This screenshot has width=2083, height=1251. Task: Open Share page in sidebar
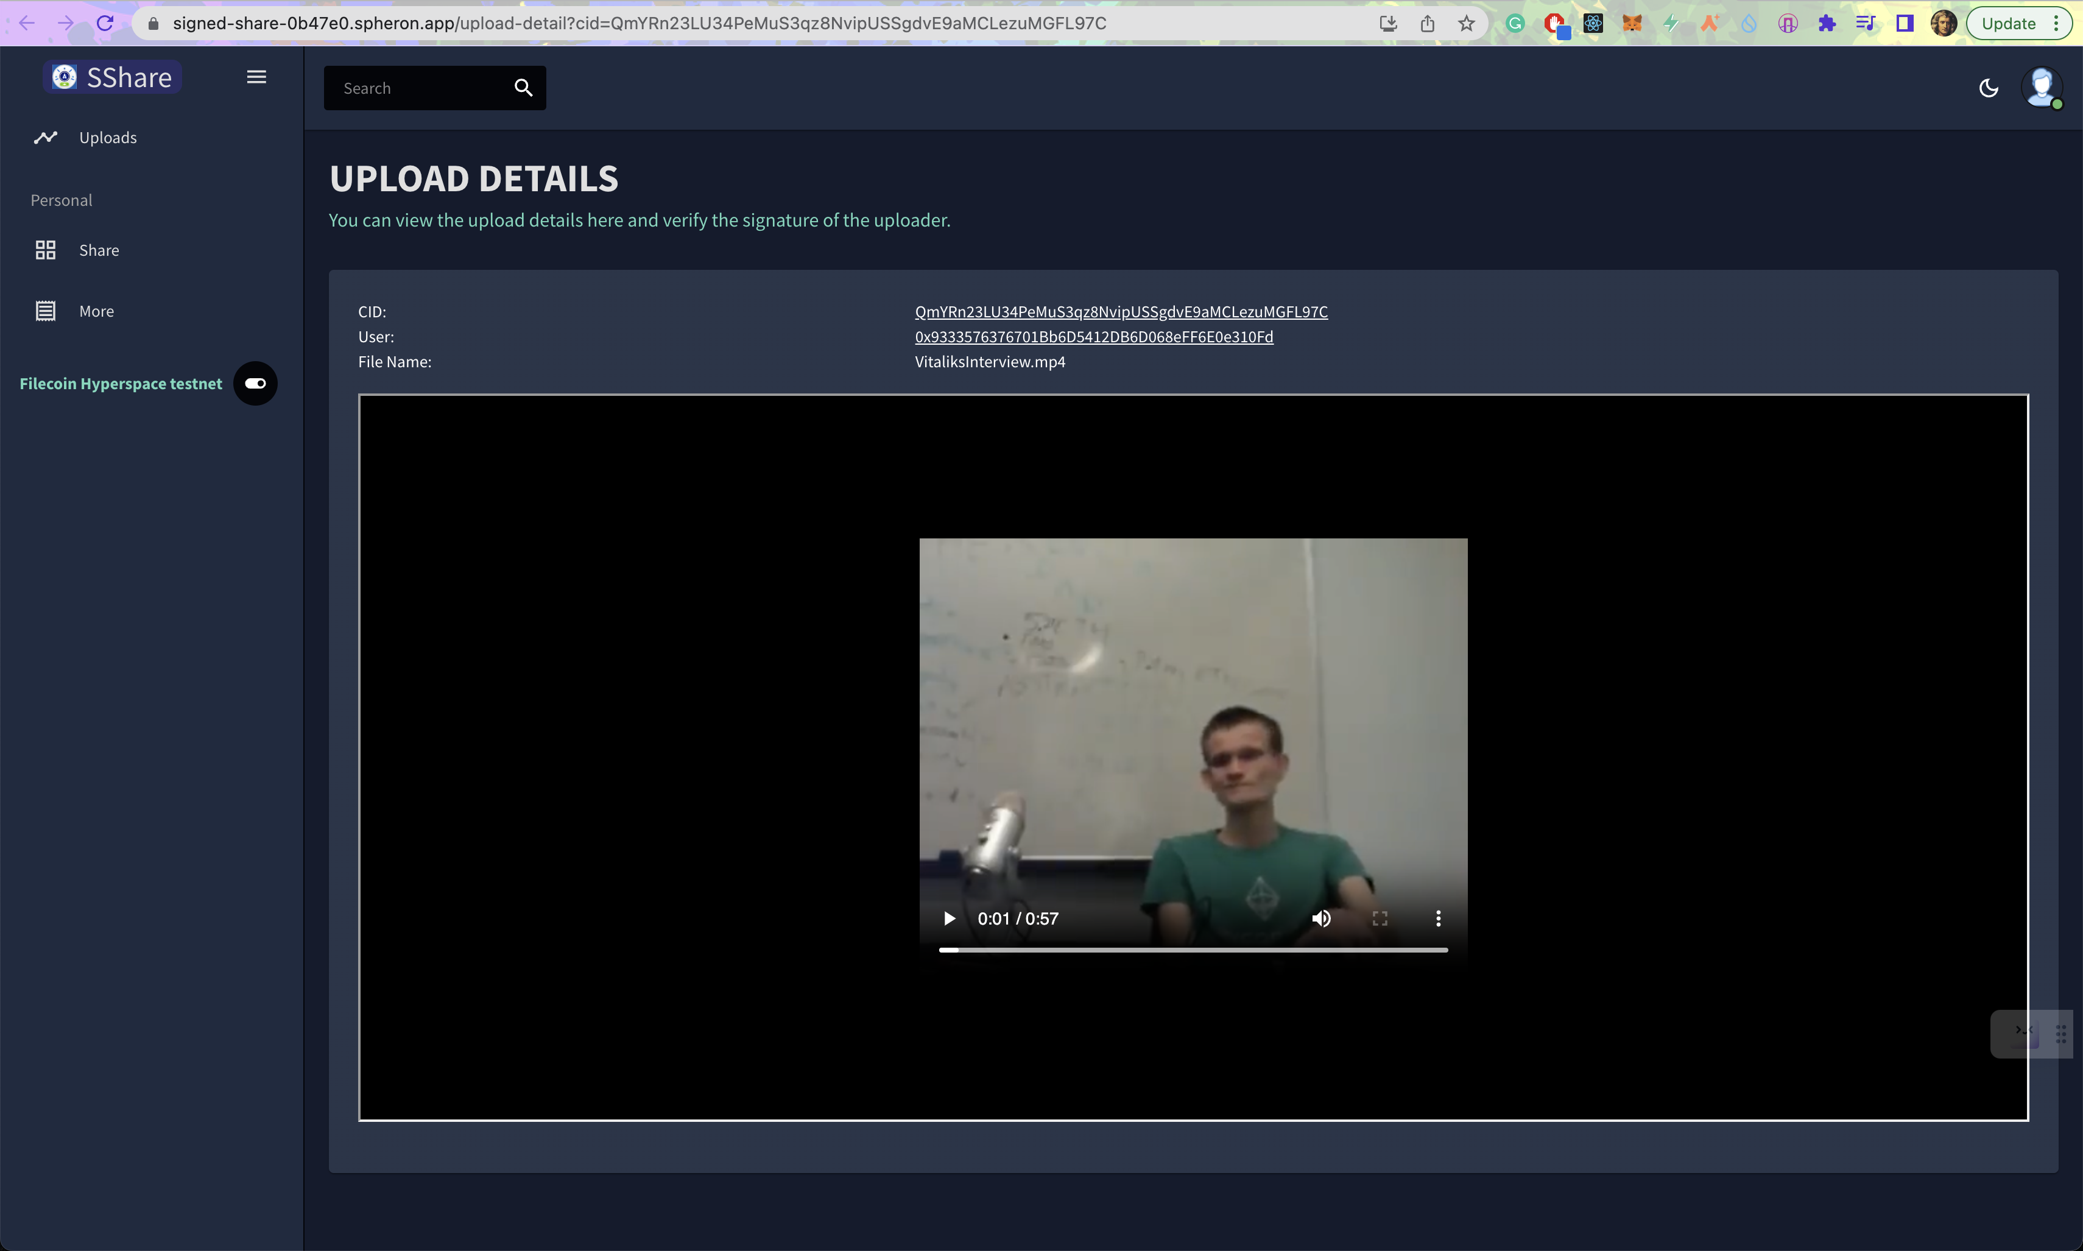[x=99, y=250]
